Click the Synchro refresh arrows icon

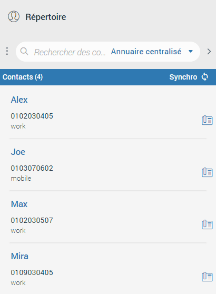tap(205, 77)
